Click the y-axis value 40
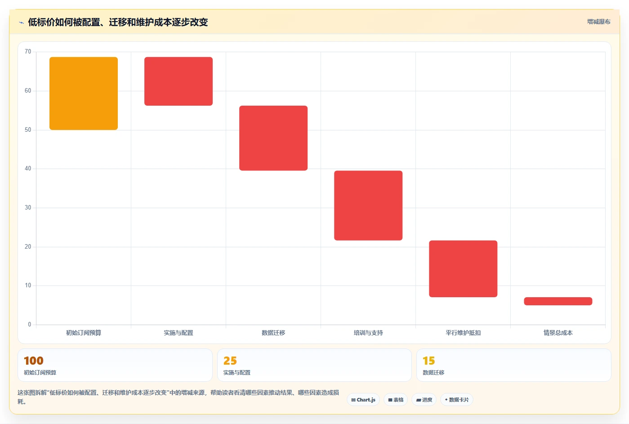The height and width of the screenshot is (424, 629). [x=28, y=169]
